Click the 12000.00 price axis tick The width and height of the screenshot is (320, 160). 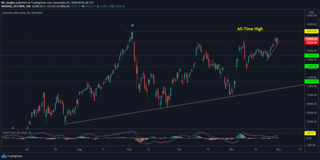[312, 51]
